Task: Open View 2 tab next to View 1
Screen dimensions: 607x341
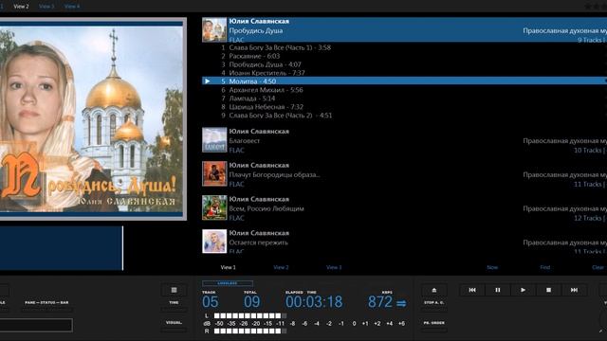Action: (x=281, y=267)
